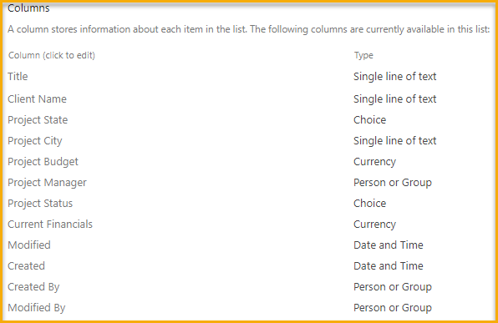Open the Created By column
Image resolution: width=498 pixels, height=323 pixels.
point(33,287)
